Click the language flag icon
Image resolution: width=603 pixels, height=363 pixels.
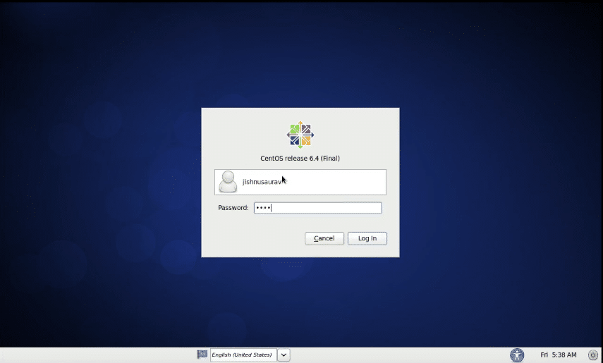coord(202,354)
